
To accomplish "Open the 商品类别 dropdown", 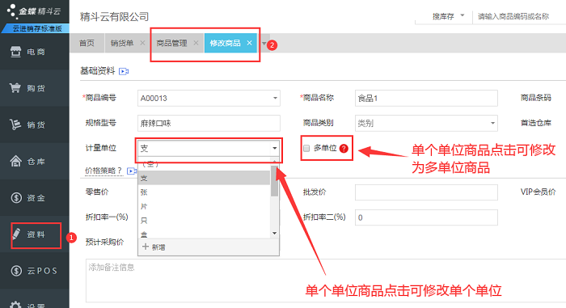I will click(426, 123).
